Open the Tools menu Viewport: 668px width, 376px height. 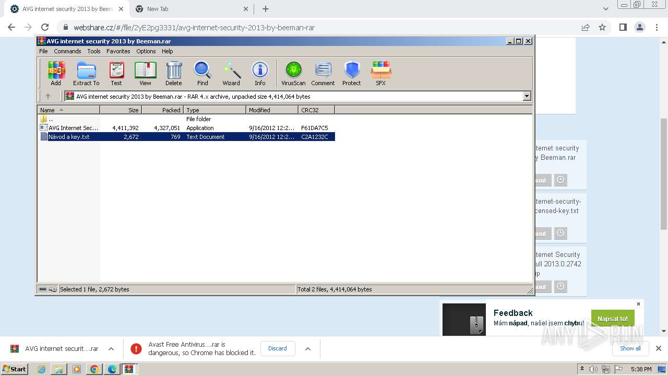click(x=94, y=51)
